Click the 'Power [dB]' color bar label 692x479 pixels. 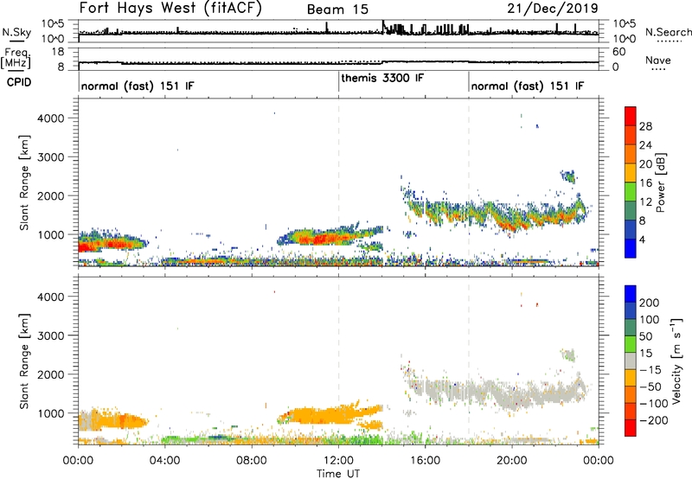point(660,182)
